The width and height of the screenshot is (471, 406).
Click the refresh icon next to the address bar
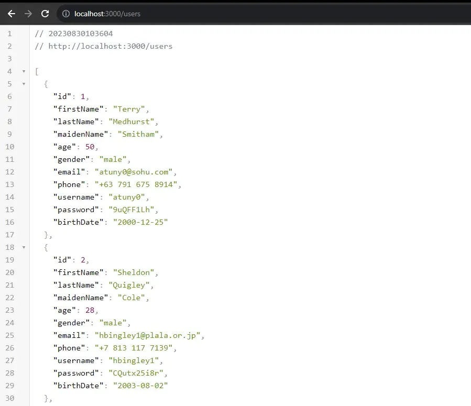[45, 14]
